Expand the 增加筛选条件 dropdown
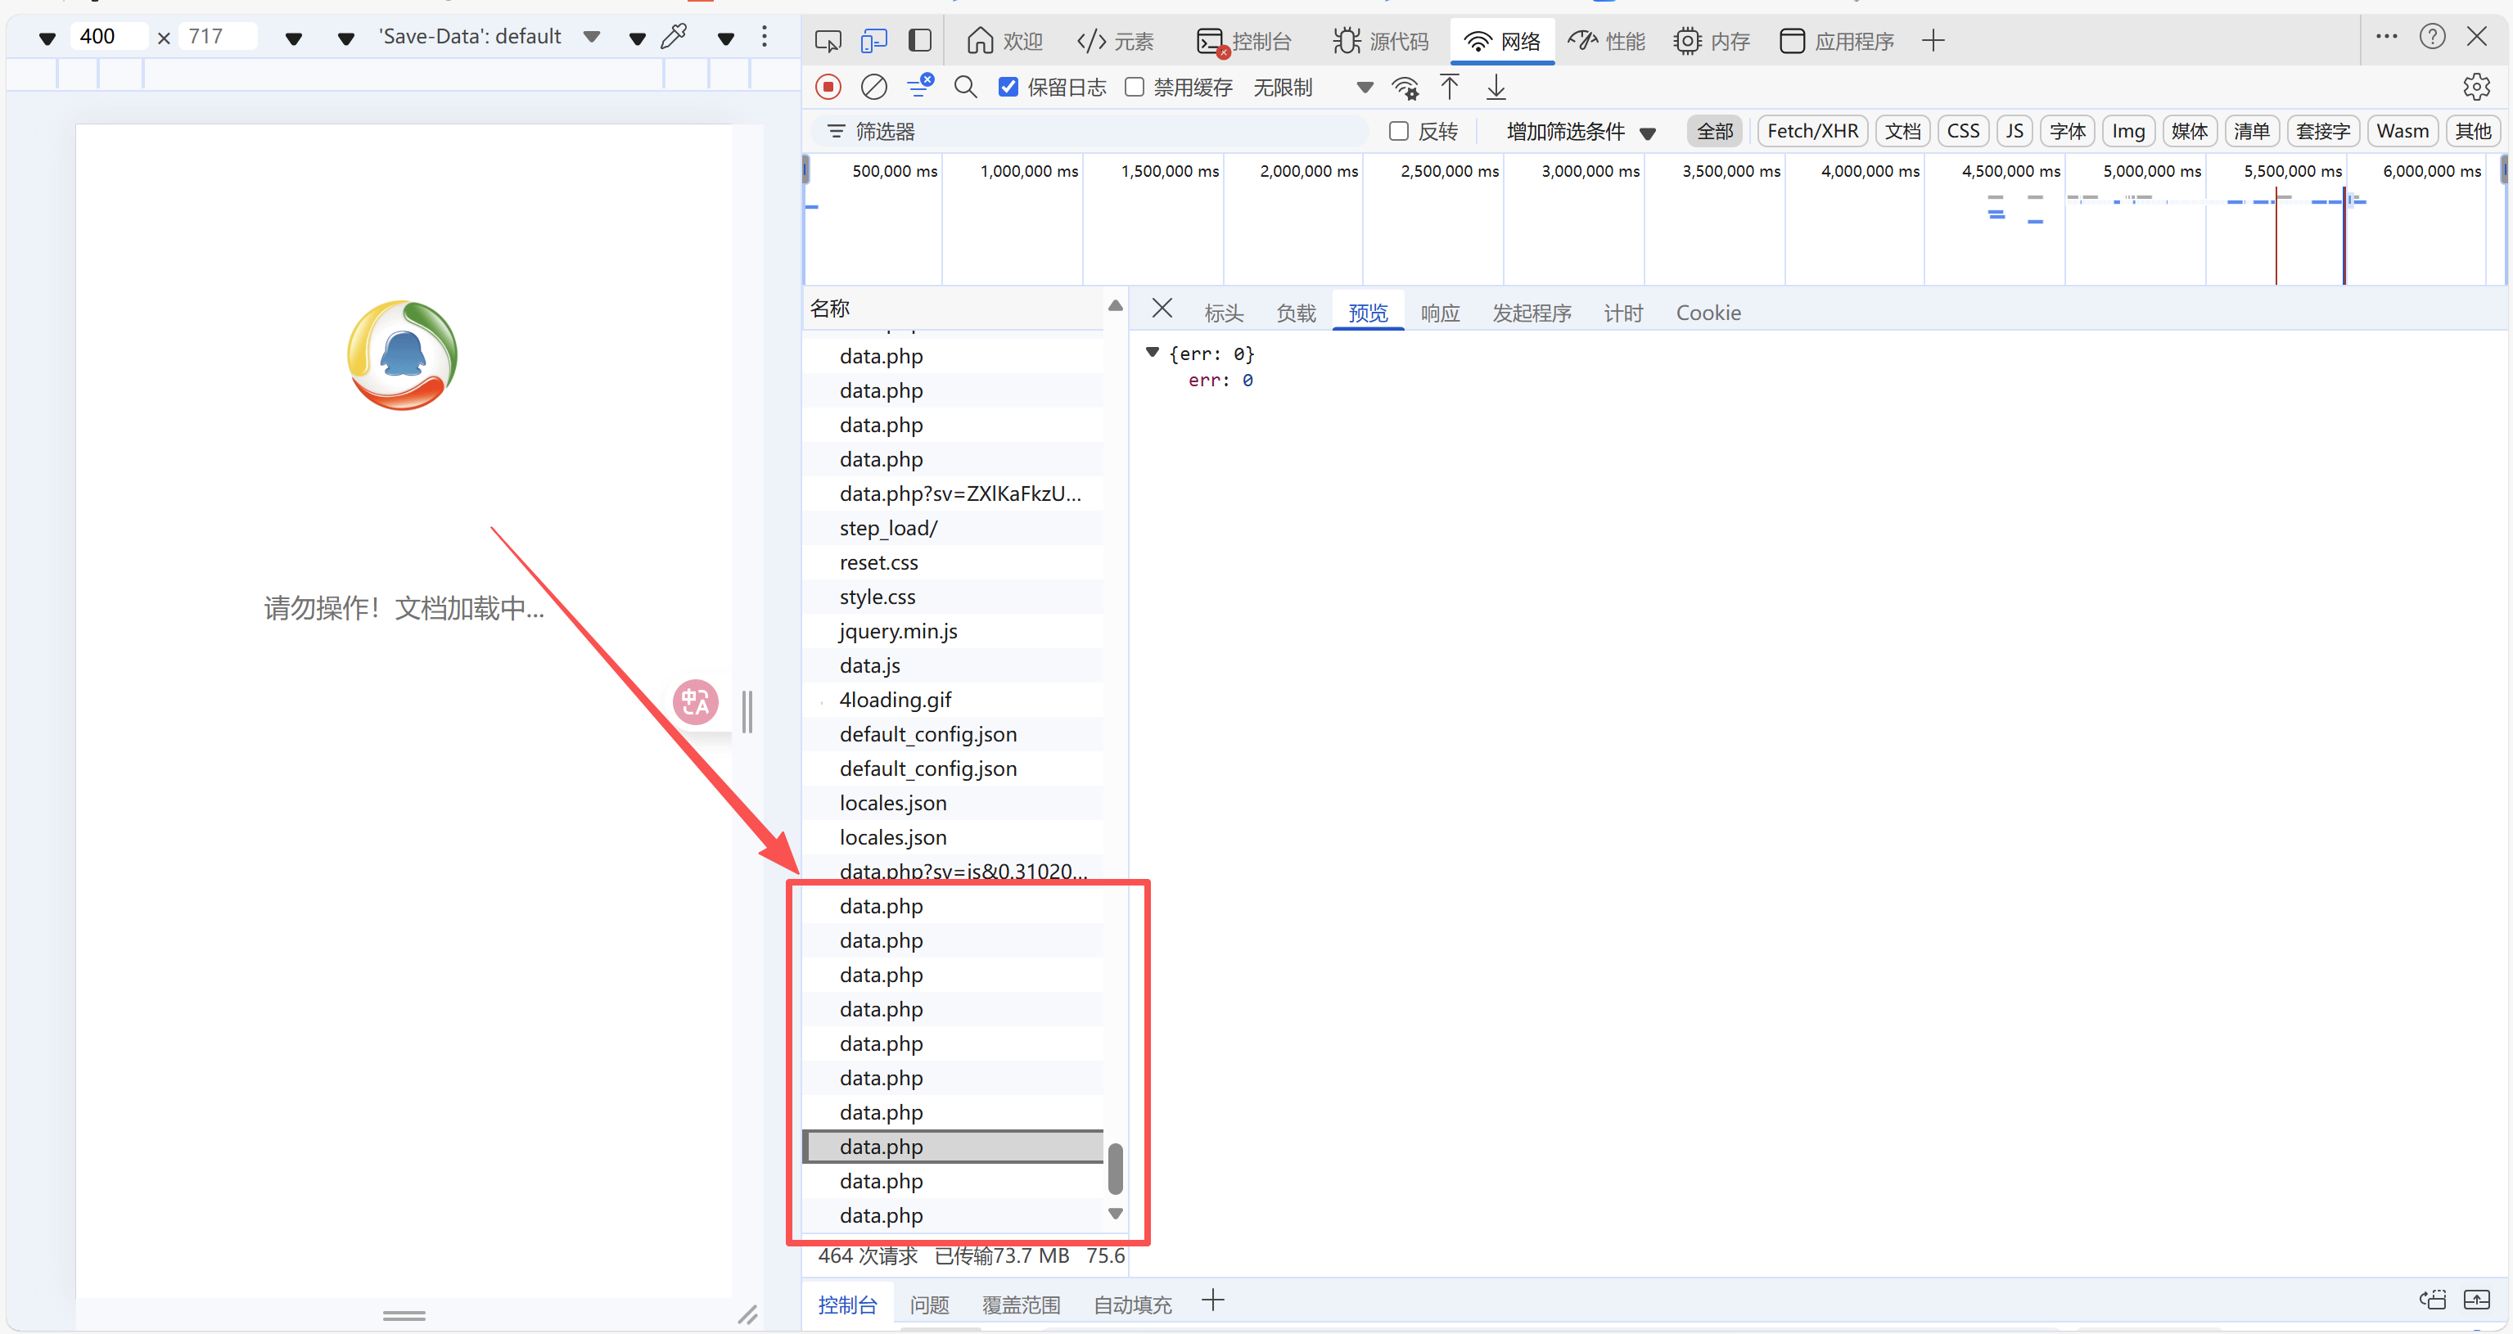 tap(1581, 132)
